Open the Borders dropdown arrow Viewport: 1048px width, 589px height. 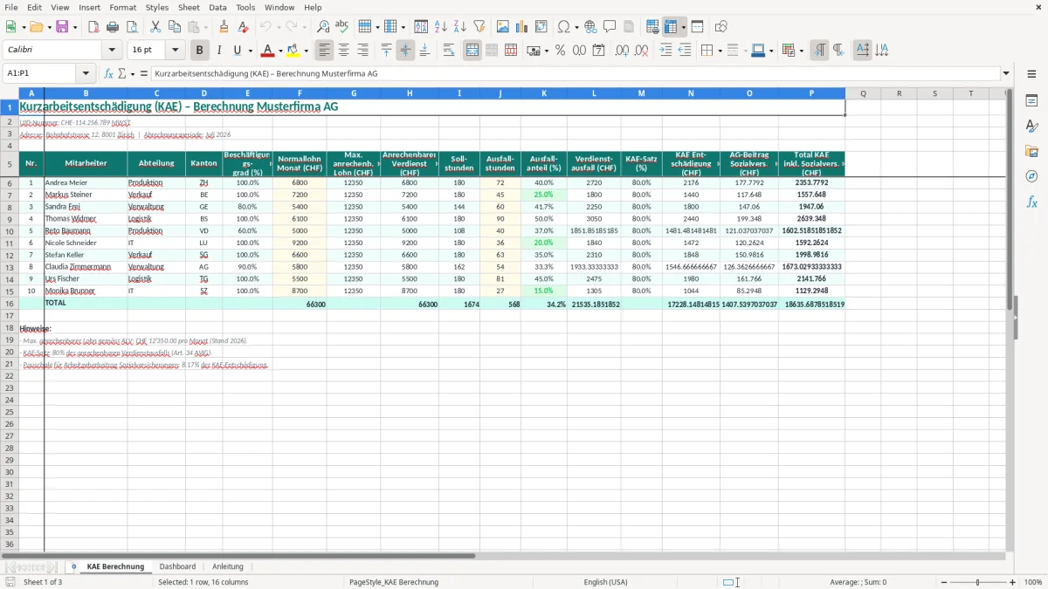(720, 51)
